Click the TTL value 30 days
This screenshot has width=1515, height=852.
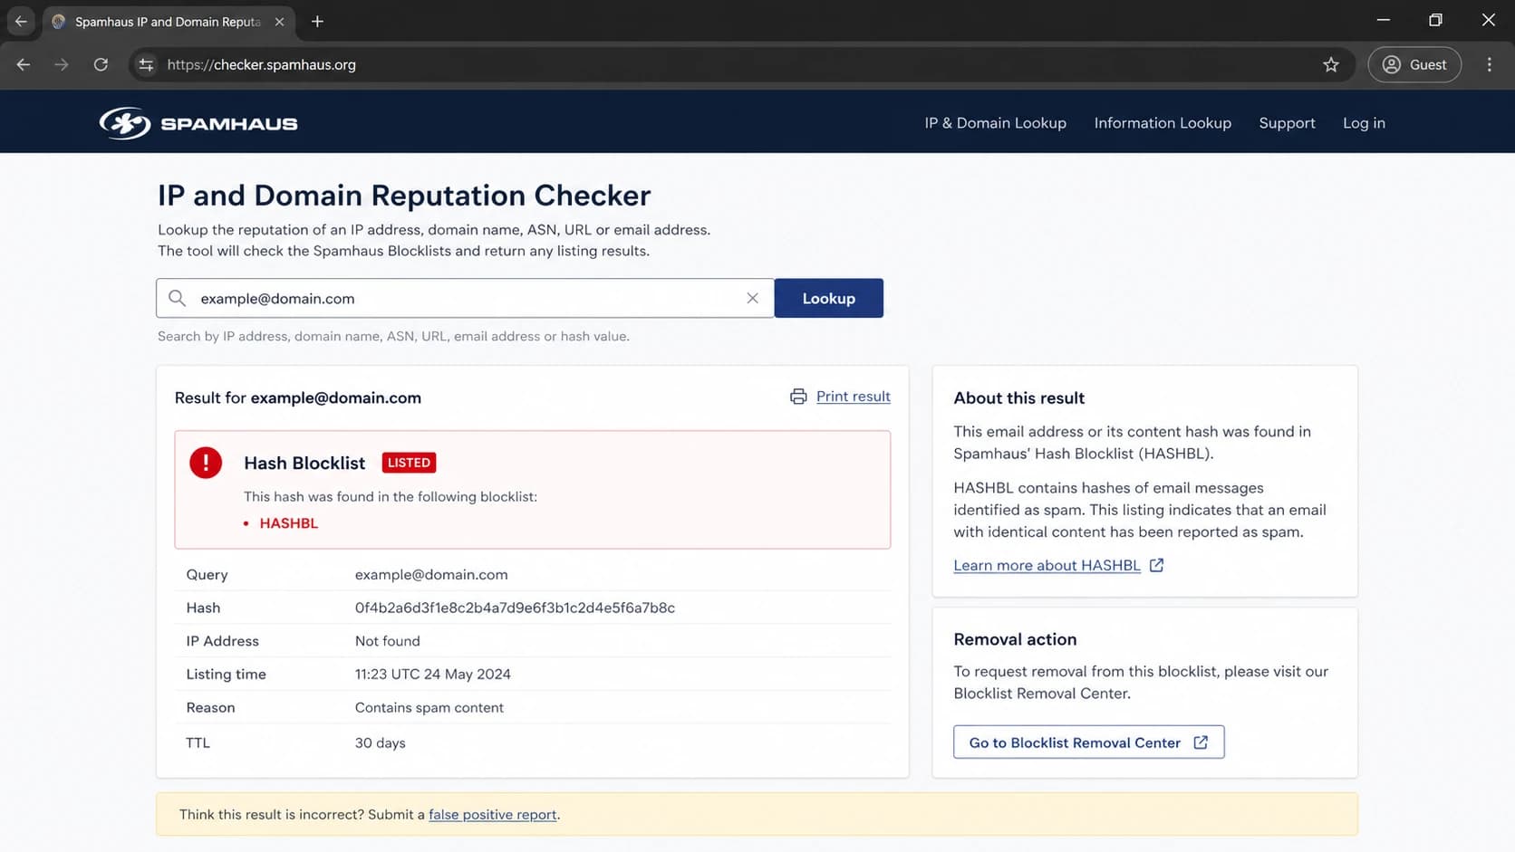tap(381, 743)
